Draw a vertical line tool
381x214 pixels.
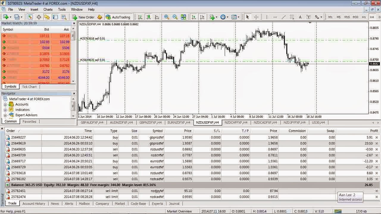click(267, 17)
